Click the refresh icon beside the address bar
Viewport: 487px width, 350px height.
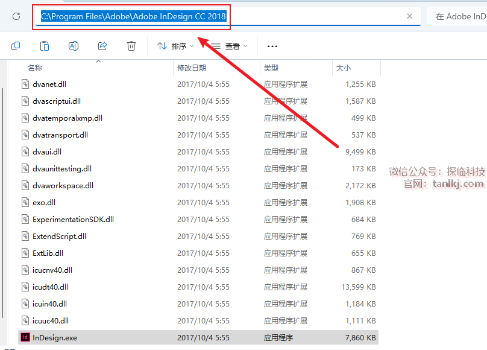click(16, 16)
